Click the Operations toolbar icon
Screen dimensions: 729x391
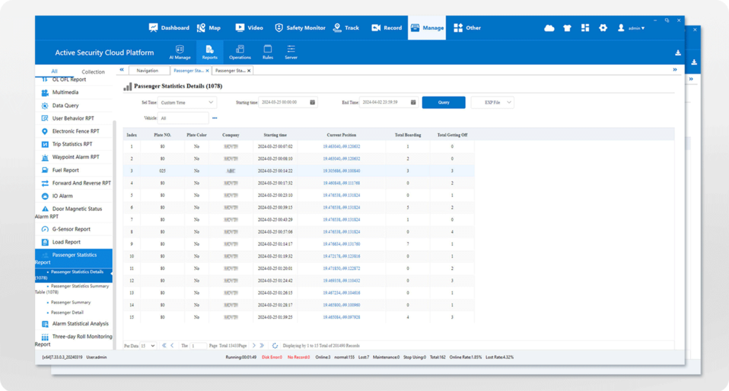click(x=240, y=51)
